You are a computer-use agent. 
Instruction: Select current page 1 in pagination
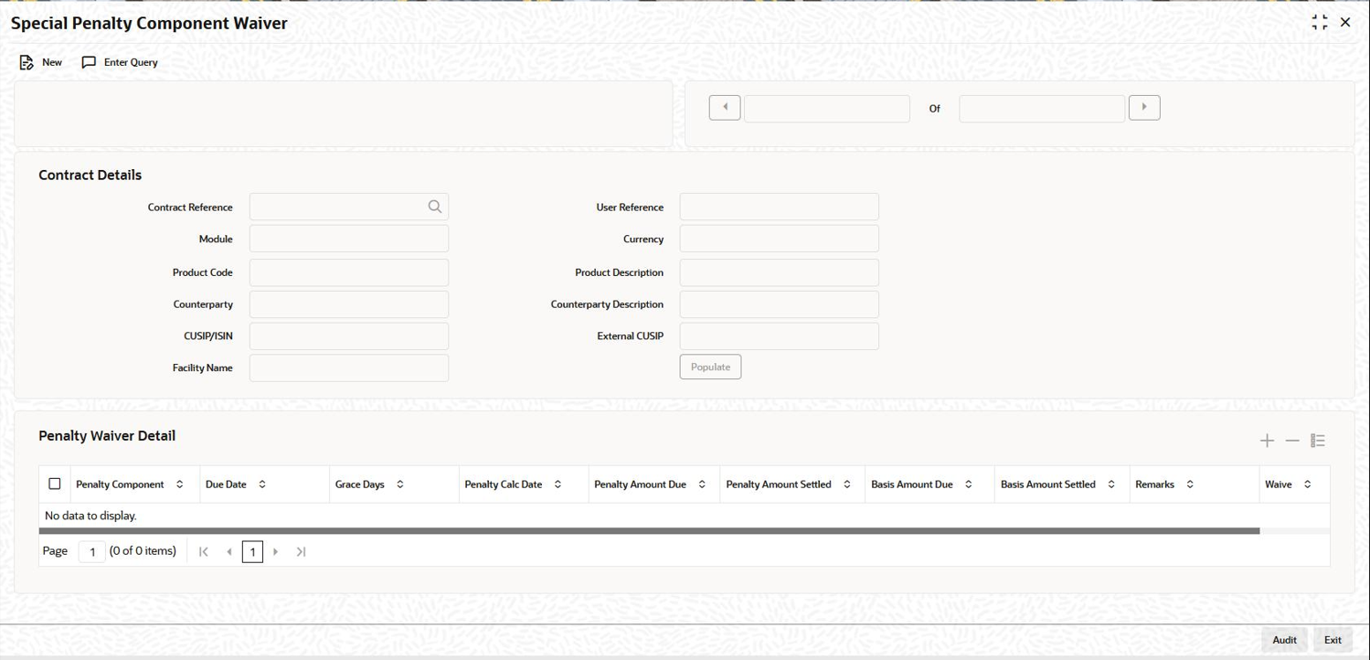click(252, 551)
